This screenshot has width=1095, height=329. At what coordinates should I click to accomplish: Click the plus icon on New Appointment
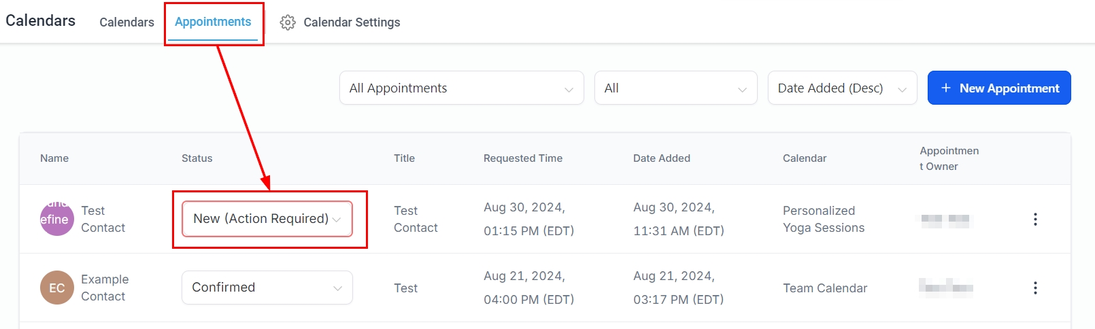(945, 88)
